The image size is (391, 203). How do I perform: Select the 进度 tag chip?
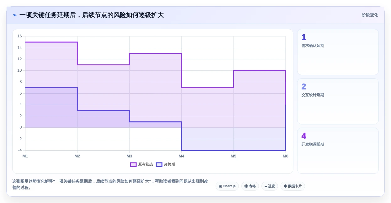[x=270, y=186]
